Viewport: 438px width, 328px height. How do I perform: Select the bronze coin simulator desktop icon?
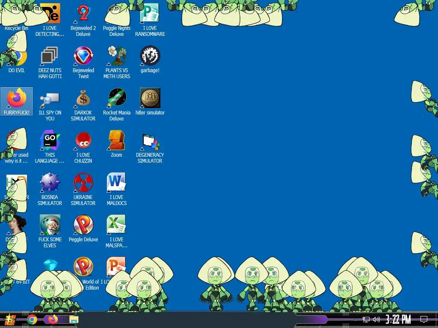[x=150, y=102]
